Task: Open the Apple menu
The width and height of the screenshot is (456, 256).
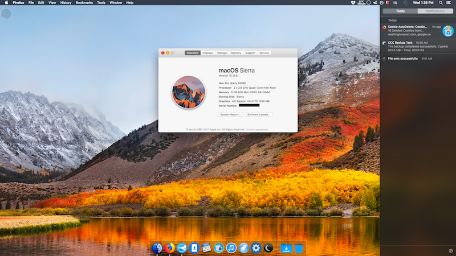Action: [x=6, y=3]
